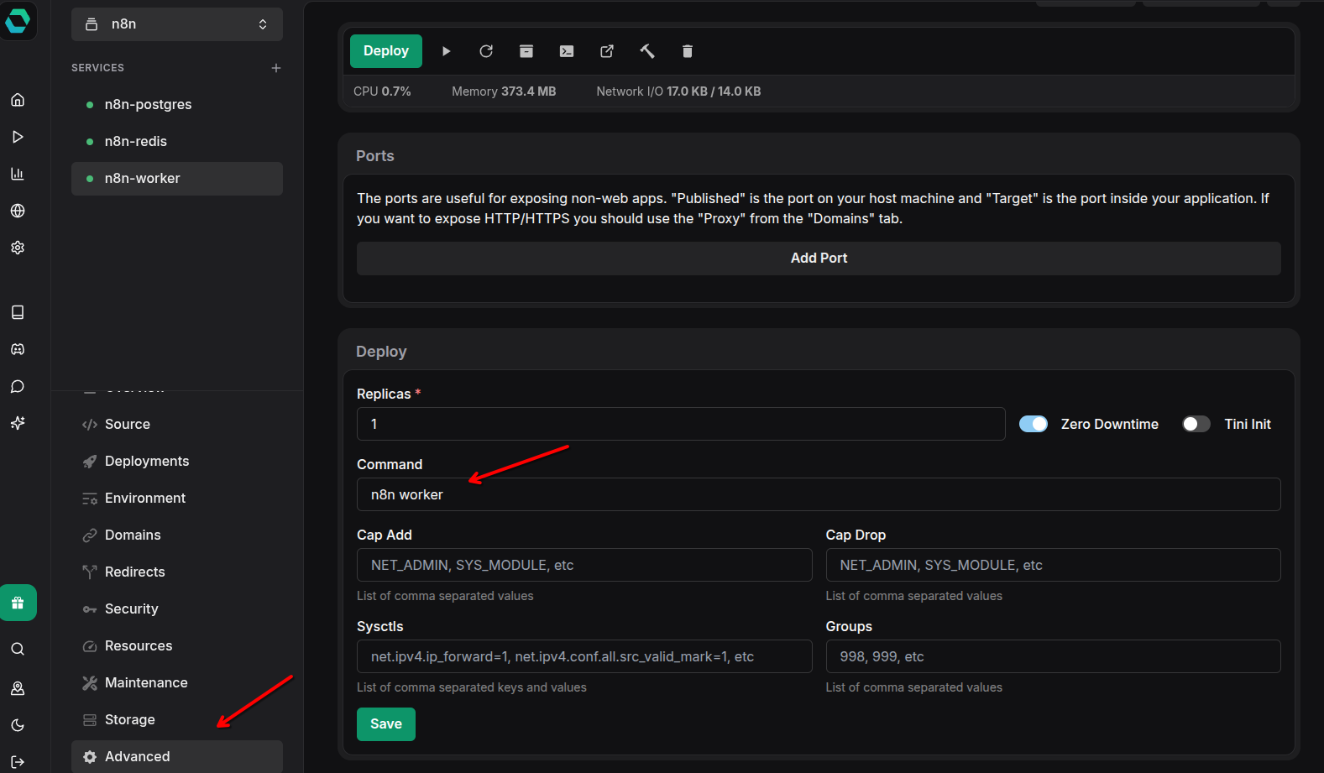Click the Replicas input field
The image size is (1324, 773).
tap(681, 424)
